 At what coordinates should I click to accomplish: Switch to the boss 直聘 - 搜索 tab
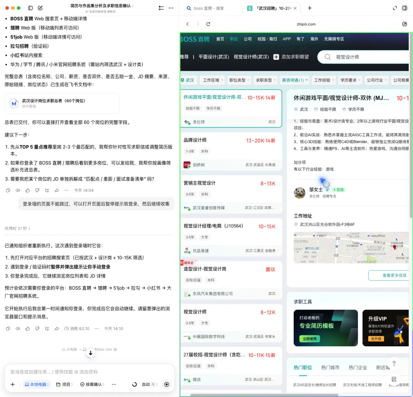pyautogui.click(x=209, y=8)
